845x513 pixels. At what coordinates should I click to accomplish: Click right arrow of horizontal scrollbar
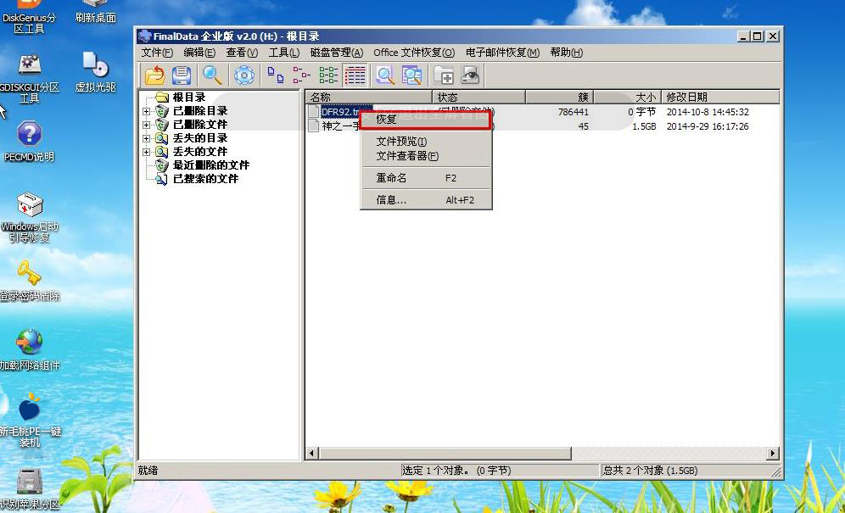click(774, 453)
